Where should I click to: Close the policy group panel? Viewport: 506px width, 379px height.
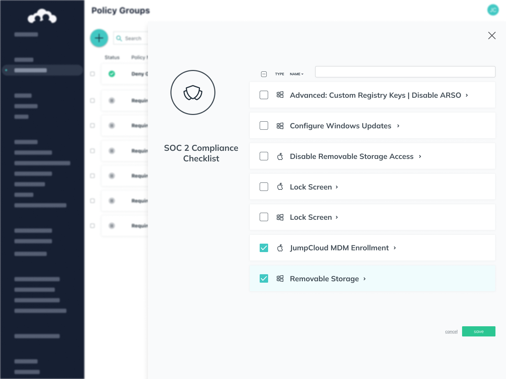492,36
